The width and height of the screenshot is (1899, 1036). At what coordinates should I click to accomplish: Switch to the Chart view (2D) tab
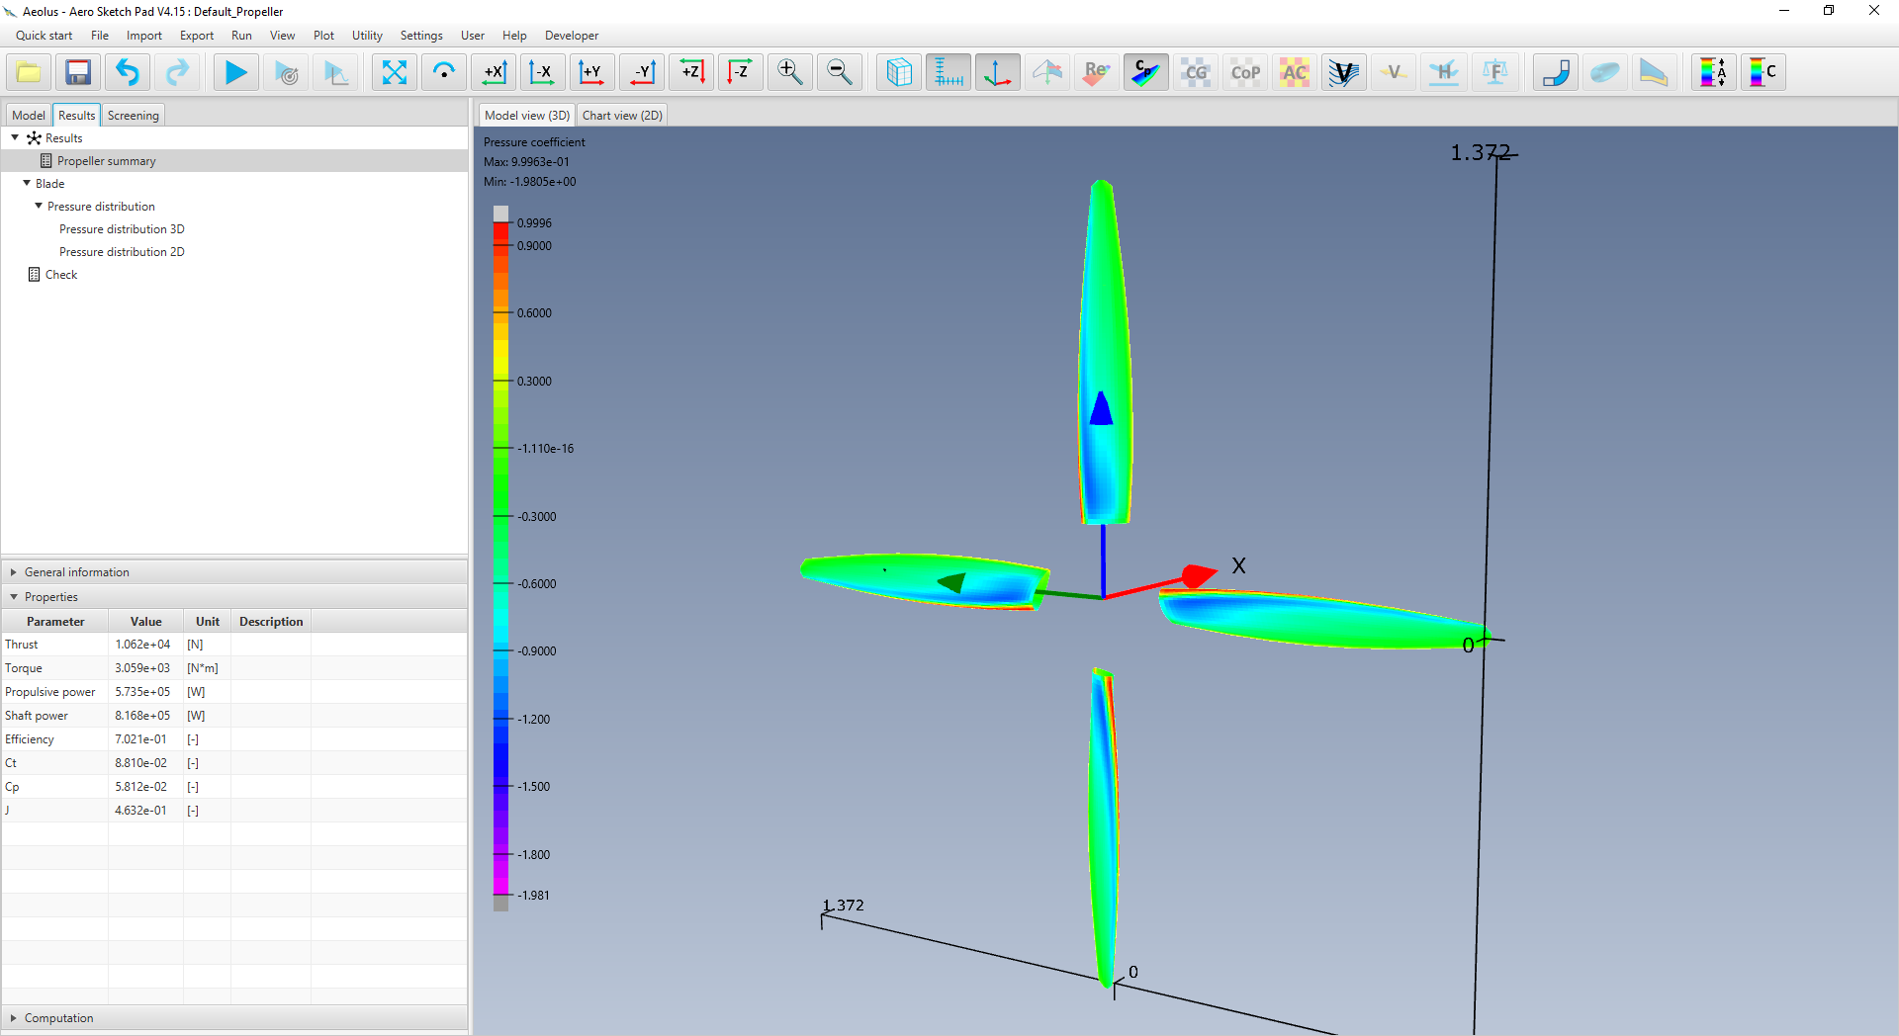tap(621, 115)
